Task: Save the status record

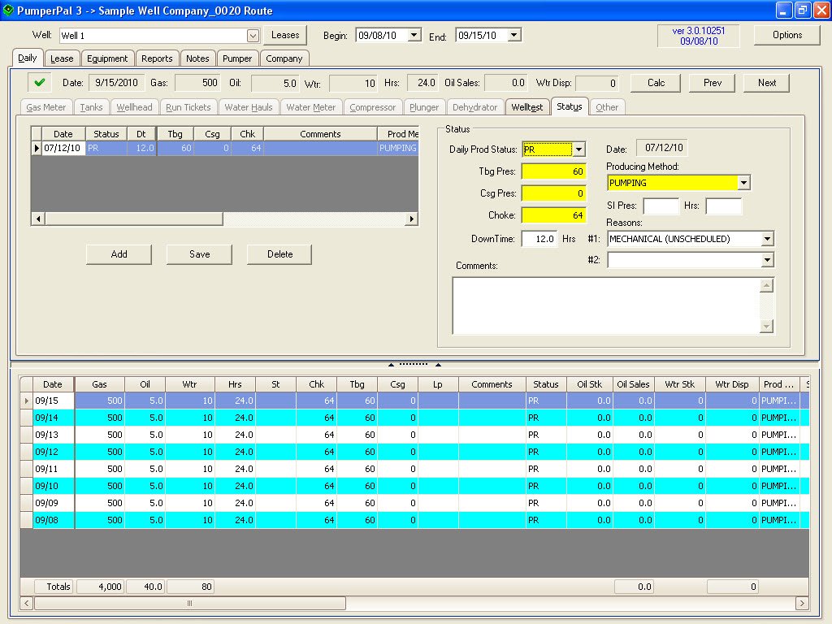Action: (199, 254)
